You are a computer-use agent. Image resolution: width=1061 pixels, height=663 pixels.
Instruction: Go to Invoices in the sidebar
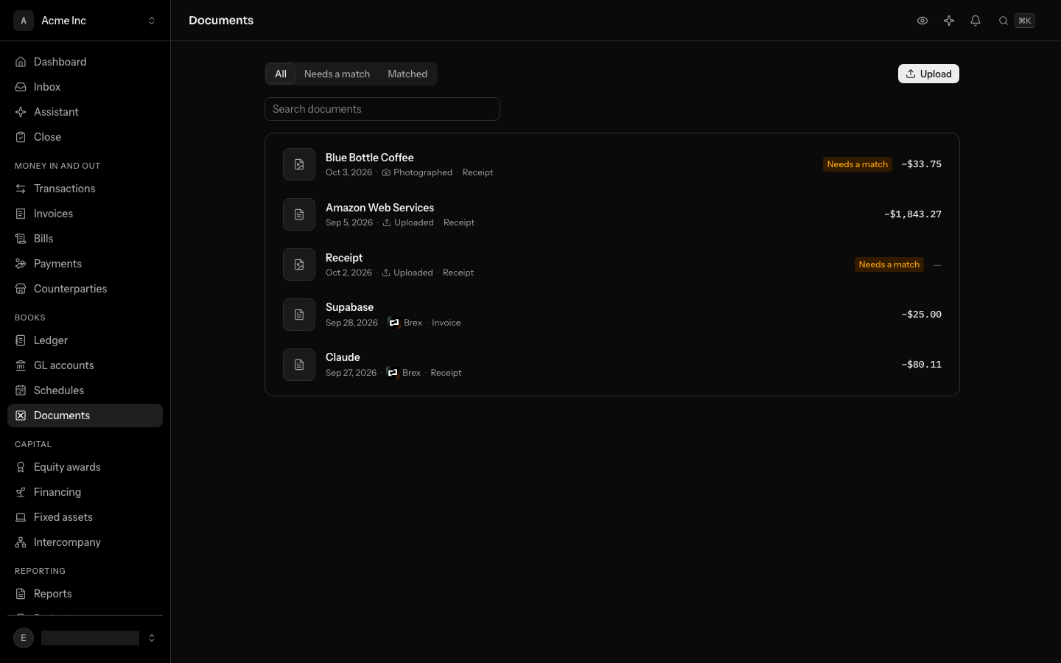pos(85,214)
